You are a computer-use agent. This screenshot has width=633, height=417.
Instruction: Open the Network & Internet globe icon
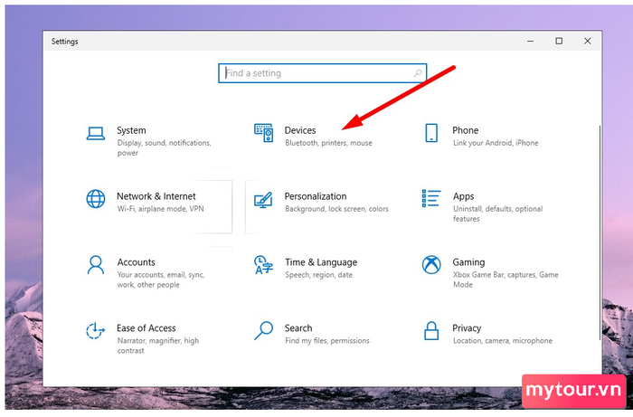[x=96, y=199]
